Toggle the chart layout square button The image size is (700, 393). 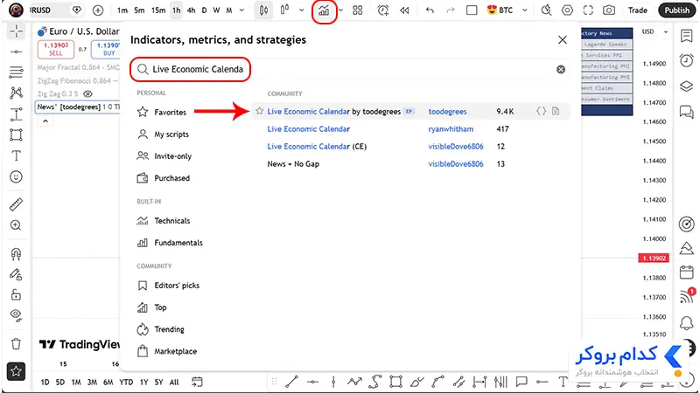472,10
